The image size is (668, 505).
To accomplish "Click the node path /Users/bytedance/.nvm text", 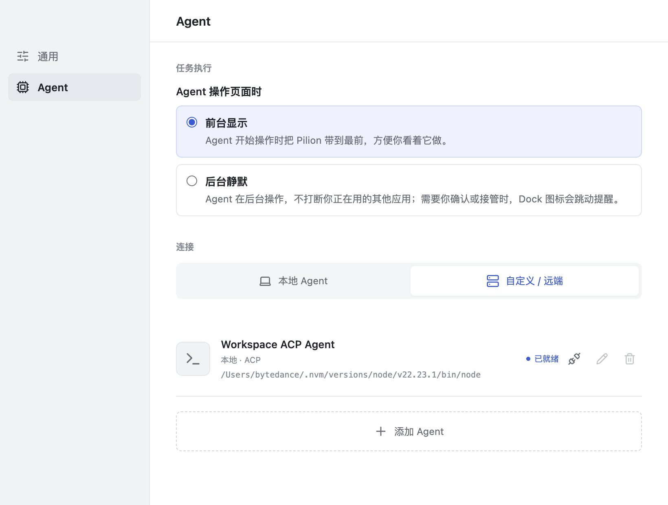I will (351, 375).
